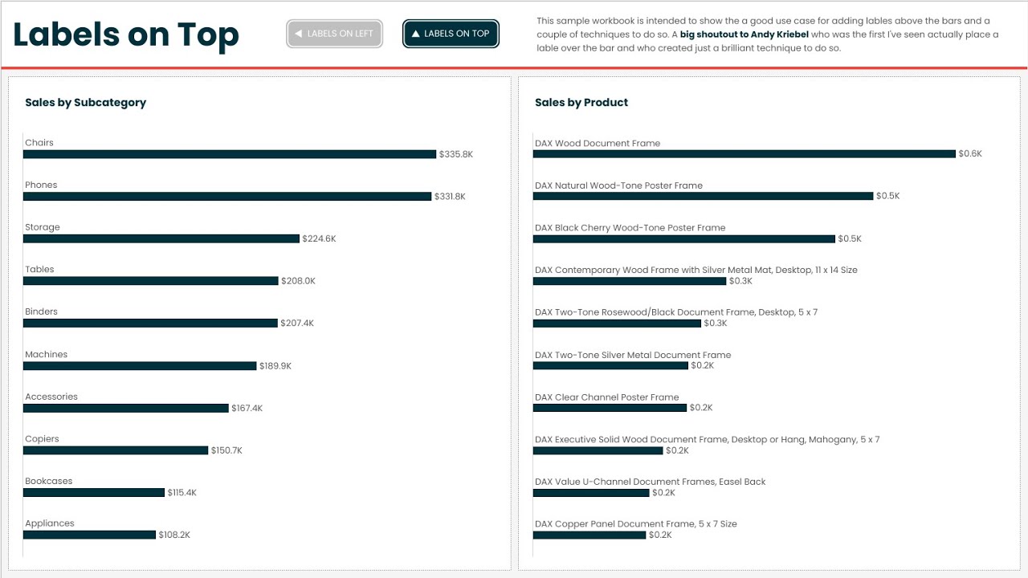
Task: Select the Tables bar showing $208.0K
Action: click(151, 281)
